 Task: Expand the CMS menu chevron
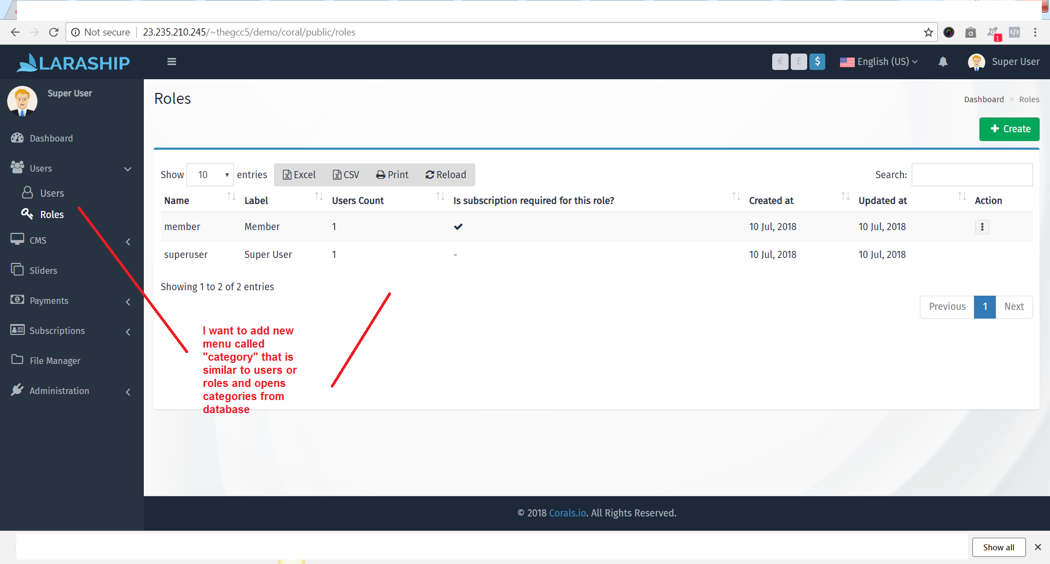click(x=128, y=242)
